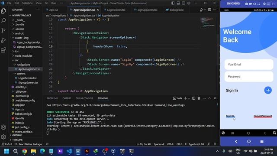Image resolution: width=277 pixels, height=156 pixels.
Task: Open emulator settings gear icon
Action: pos(264,3)
